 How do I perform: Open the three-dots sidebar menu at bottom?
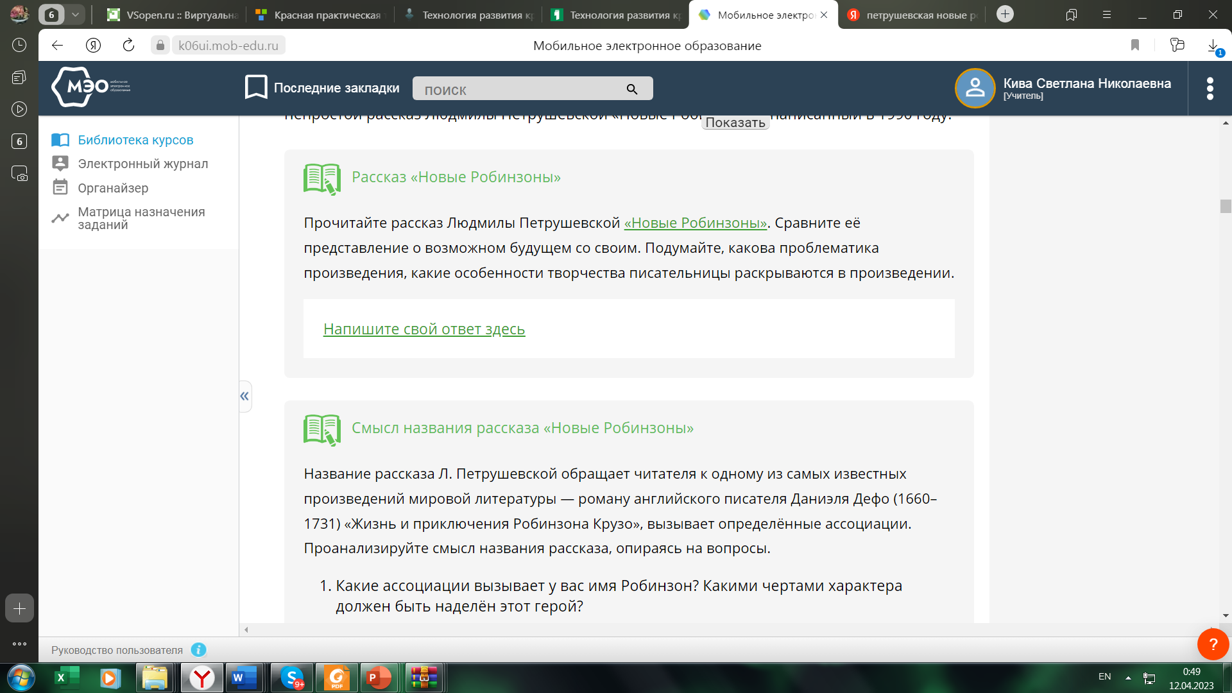(19, 644)
